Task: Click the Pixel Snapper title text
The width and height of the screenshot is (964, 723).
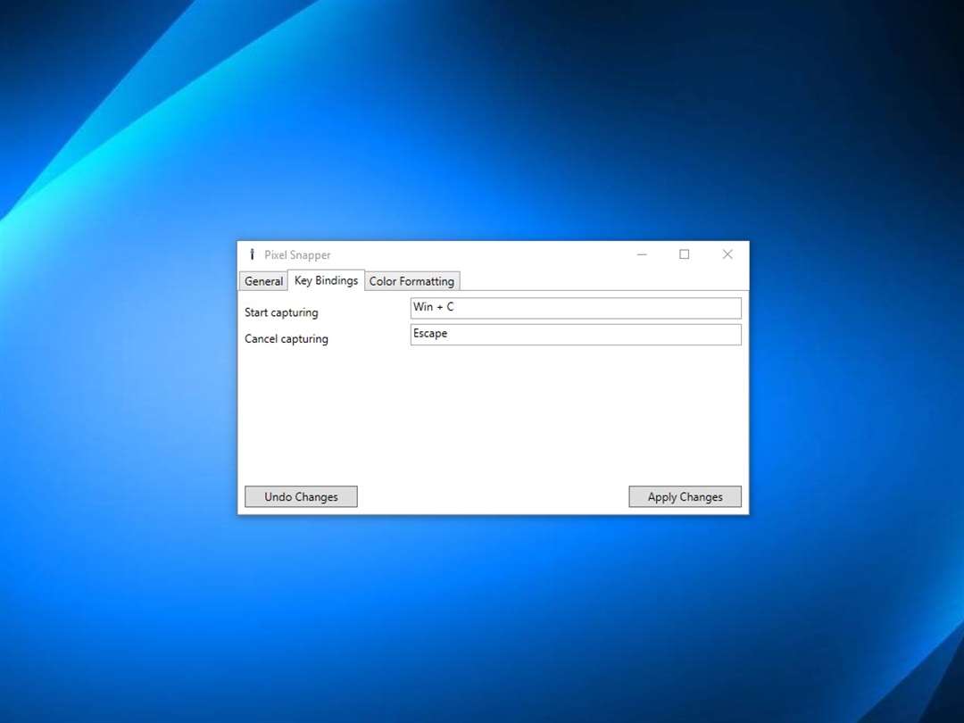Action: tap(297, 254)
